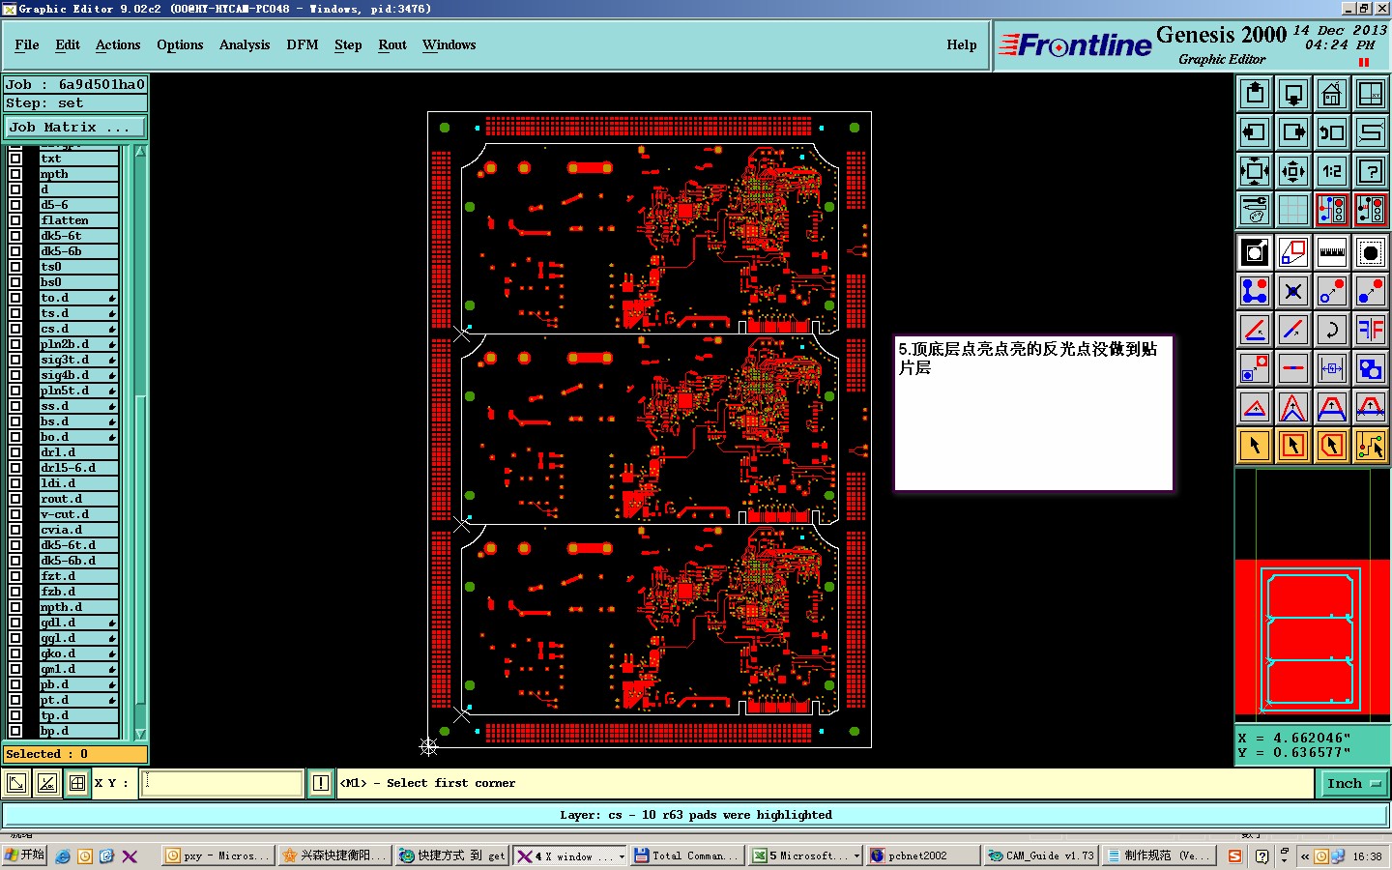Open the DFM menu
The image size is (1392, 870).
pos(303,44)
